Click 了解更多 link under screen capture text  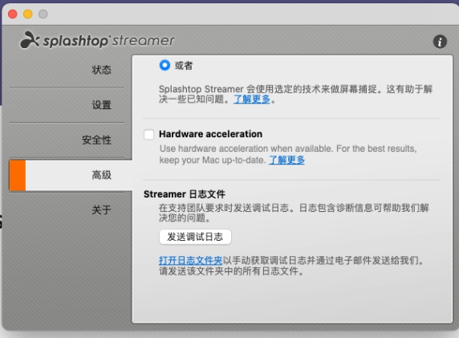252,100
